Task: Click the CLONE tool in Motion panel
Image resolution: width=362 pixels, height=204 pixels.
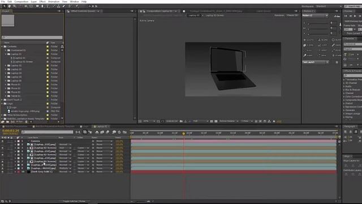Action: [309, 45]
